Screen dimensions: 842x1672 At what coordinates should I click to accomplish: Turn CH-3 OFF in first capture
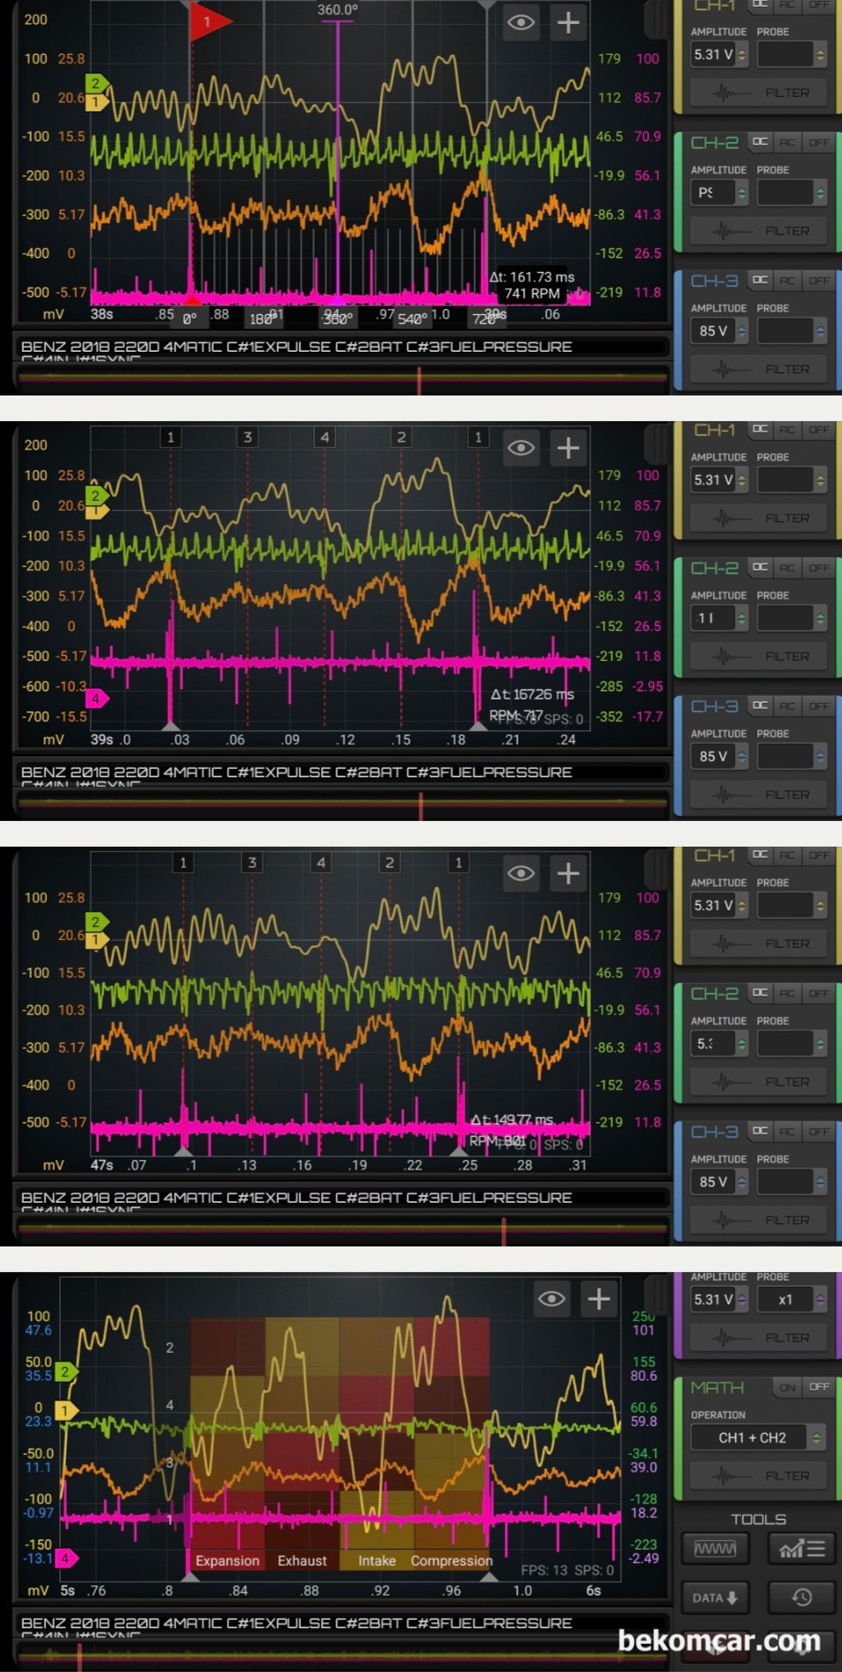pyautogui.click(x=819, y=281)
